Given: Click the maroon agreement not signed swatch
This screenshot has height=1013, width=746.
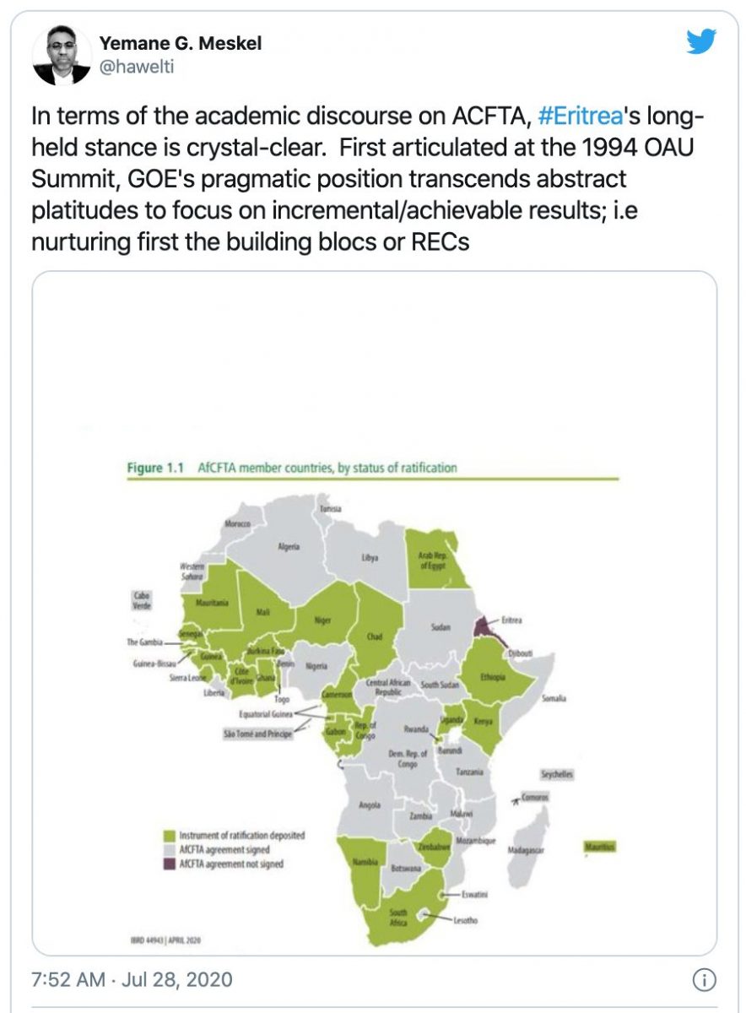Looking at the screenshot, I should (x=169, y=864).
